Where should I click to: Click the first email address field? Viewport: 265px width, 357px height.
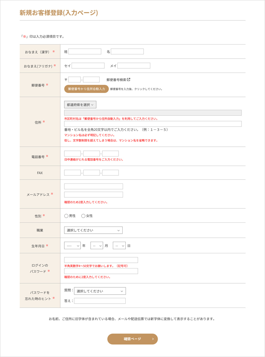pyautogui.click(x=94, y=186)
